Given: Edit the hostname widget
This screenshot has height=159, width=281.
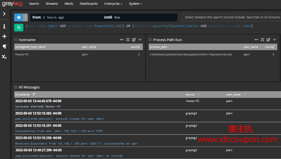Looking at the screenshot, I should (134, 40).
